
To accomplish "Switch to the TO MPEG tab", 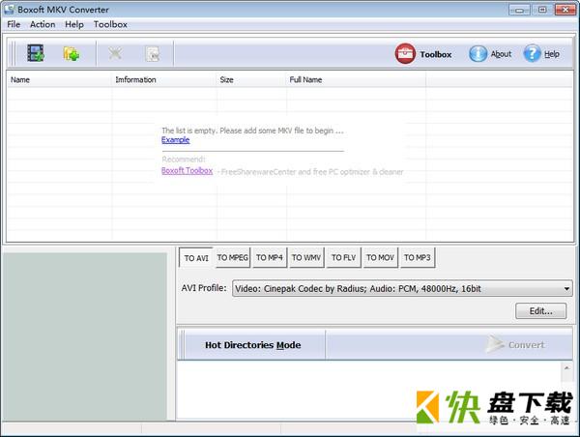I will coord(233,257).
